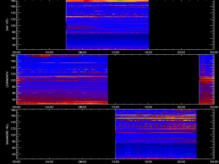The height and width of the screenshot is (164, 219).
Task: Click the 120 tick label on Sagamore Hill axis
Action: pos(13,128)
